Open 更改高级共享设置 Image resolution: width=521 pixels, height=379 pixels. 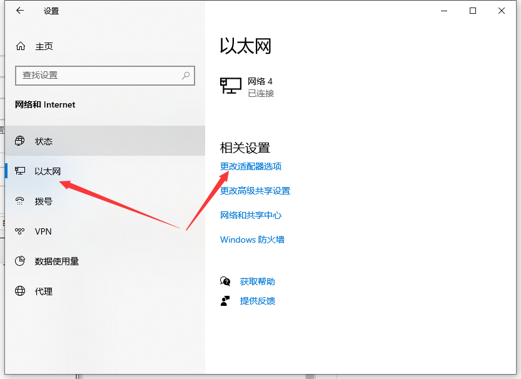[x=255, y=191]
